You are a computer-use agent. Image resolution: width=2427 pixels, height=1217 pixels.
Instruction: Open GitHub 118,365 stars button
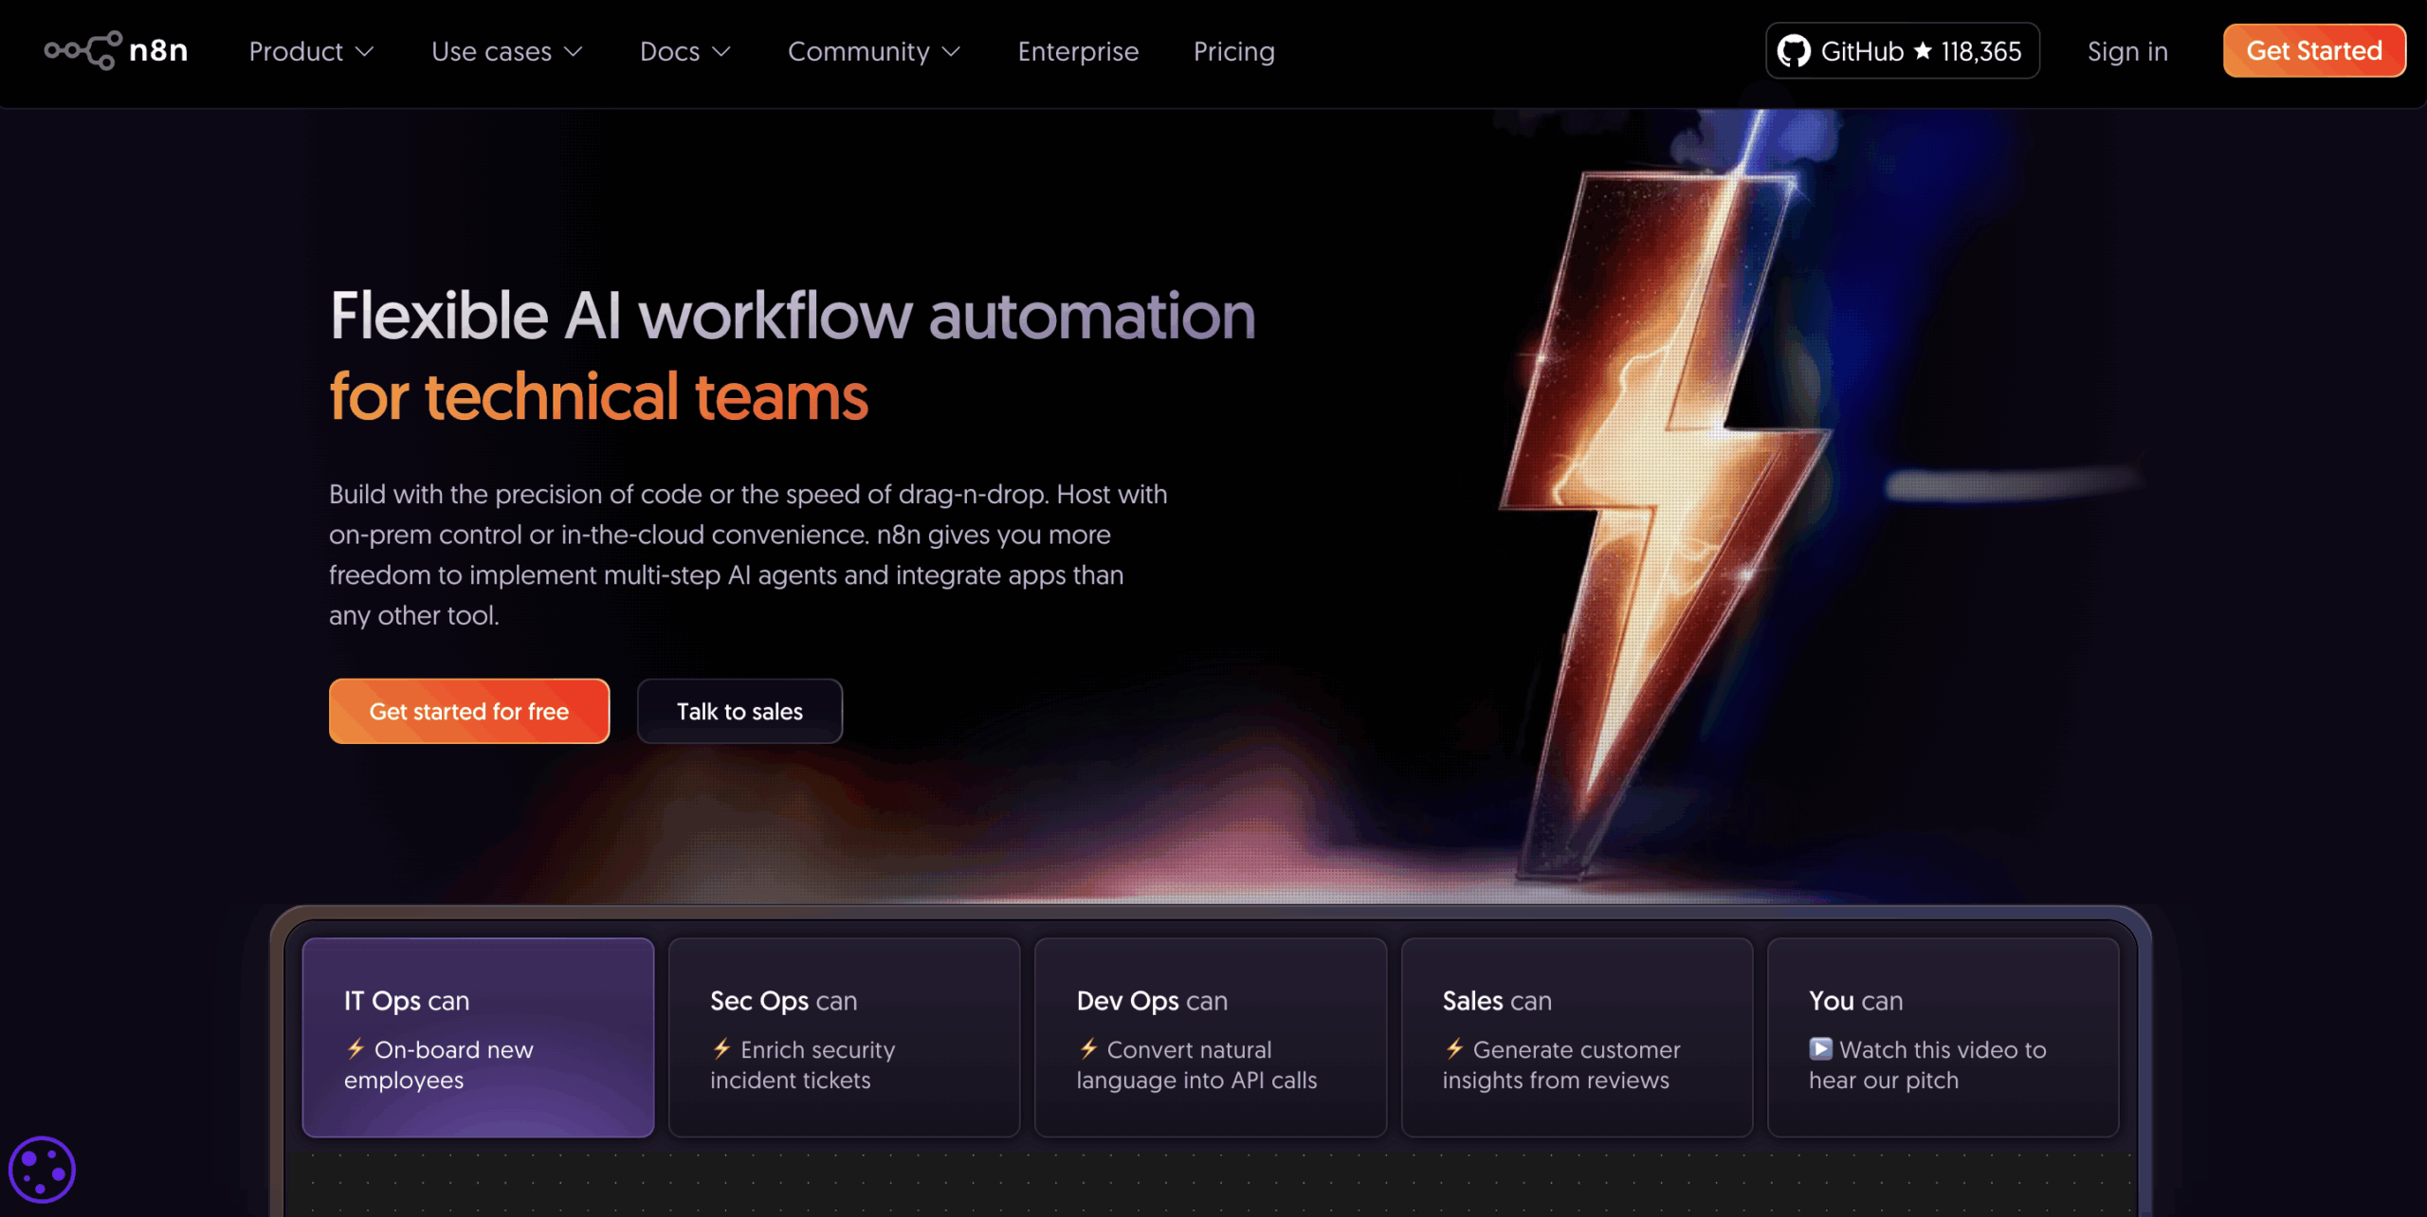click(x=1902, y=50)
